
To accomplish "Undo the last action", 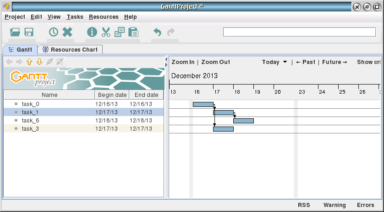I will tap(157, 32).
